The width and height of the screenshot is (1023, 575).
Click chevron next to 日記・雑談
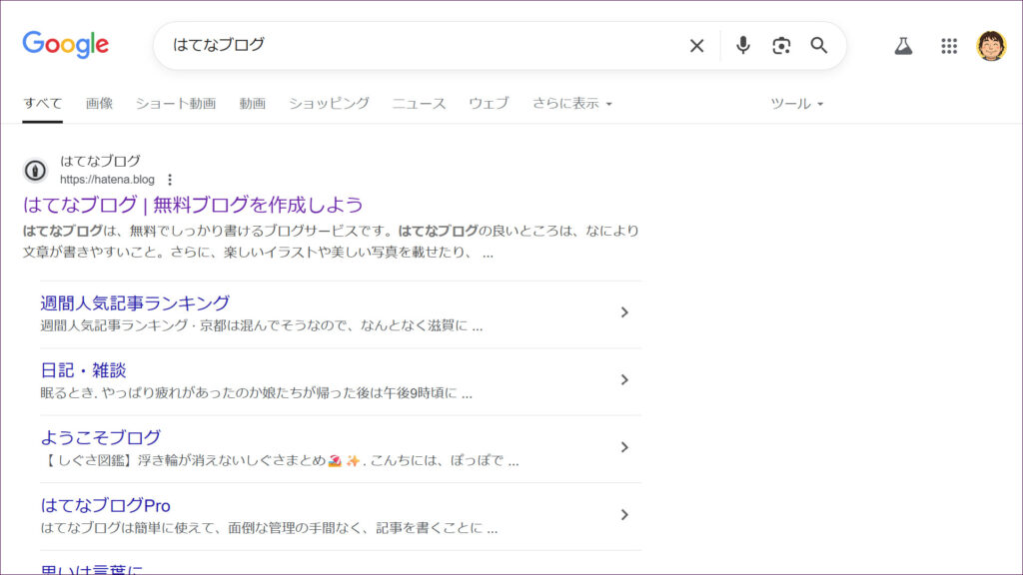624,379
